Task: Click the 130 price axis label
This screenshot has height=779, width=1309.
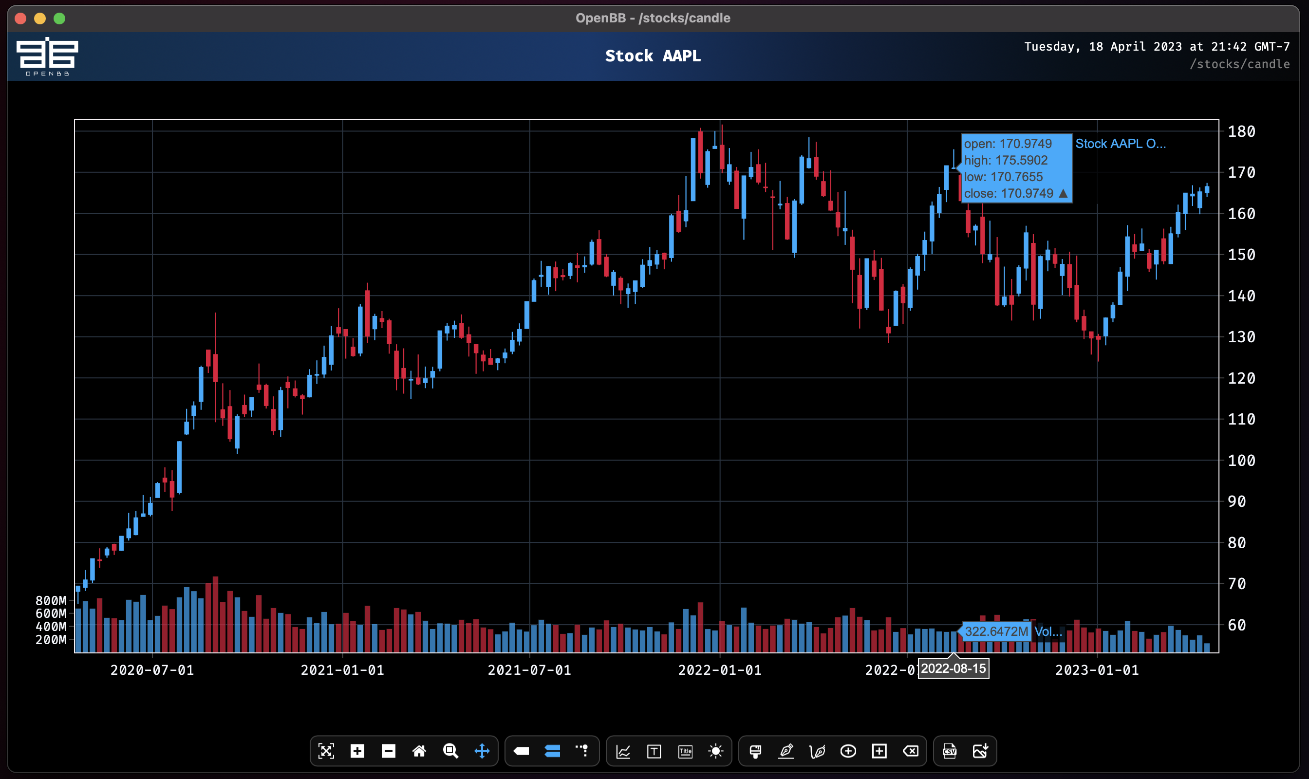Action: coord(1241,337)
